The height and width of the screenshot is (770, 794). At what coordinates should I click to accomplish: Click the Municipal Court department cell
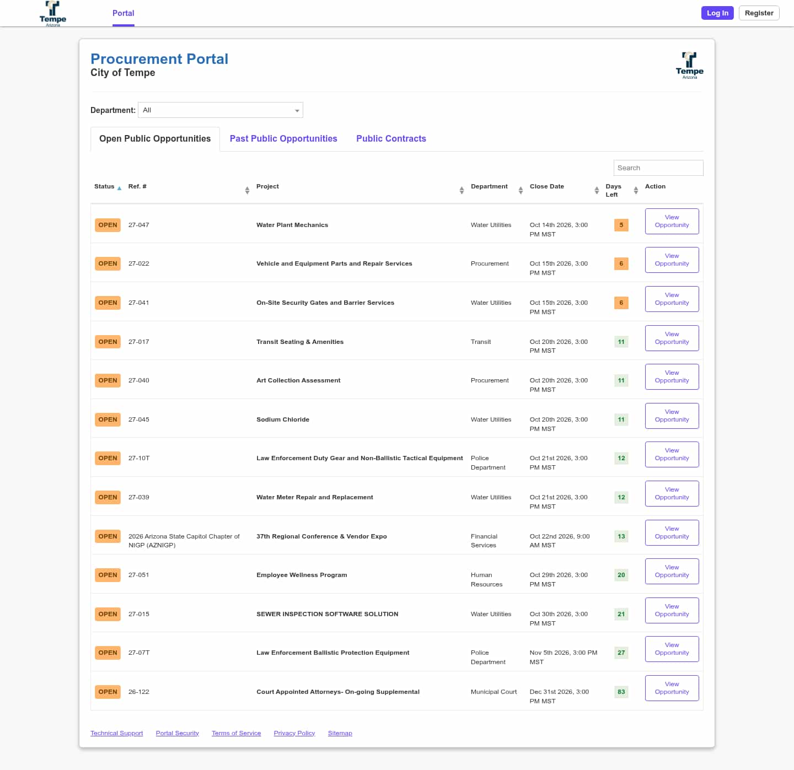click(494, 692)
